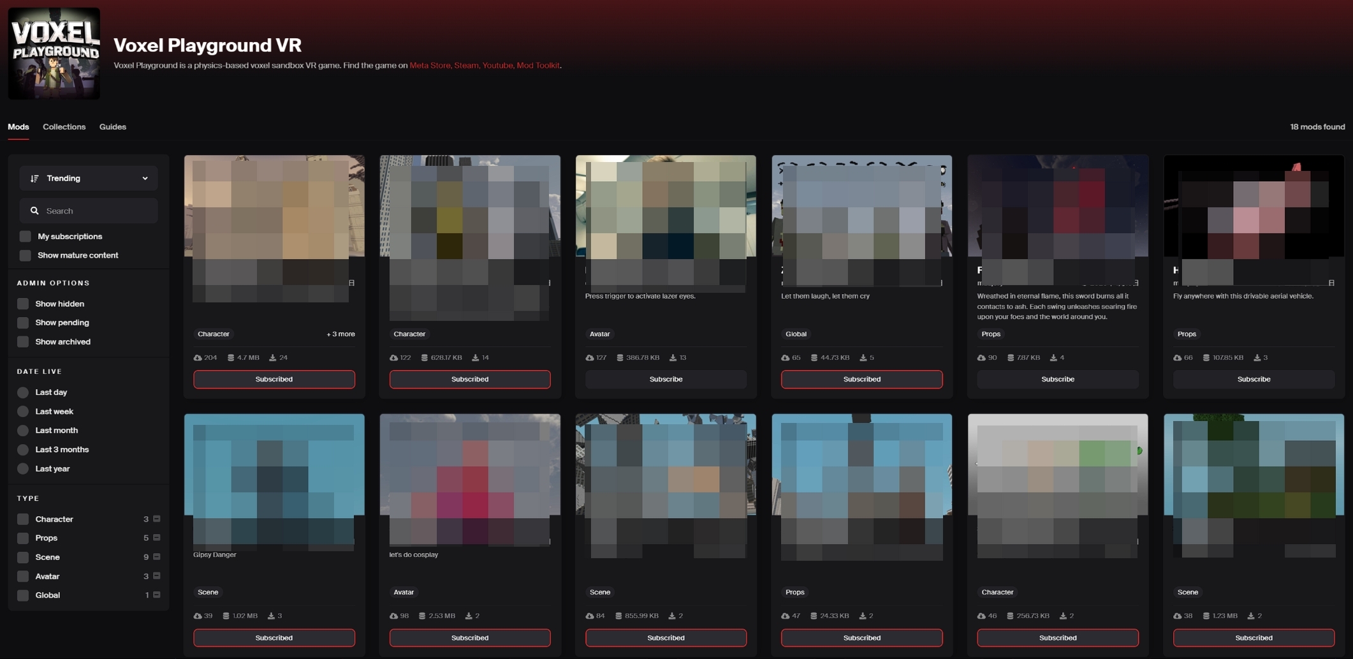Click file size icon next to 4.7 MB
The width and height of the screenshot is (1353, 659).
tap(231, 358)
